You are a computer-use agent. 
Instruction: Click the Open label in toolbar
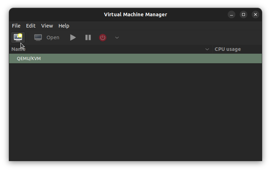53,37
